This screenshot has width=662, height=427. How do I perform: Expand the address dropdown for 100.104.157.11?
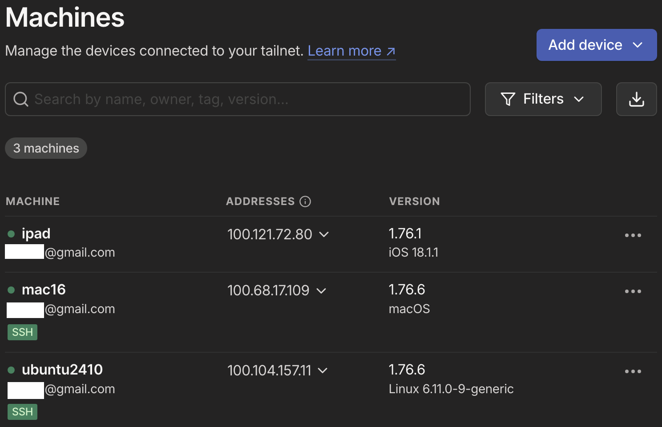323,371
